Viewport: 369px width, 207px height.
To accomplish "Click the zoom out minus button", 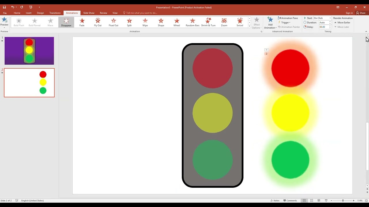I will tap(332, 200).
